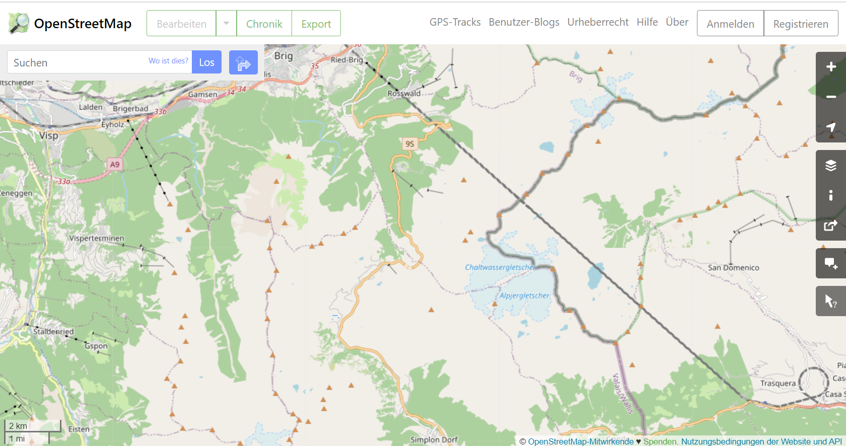846x446 pixels.
Task: Click the Brigerbad place label
Action: tap(130, 109)
